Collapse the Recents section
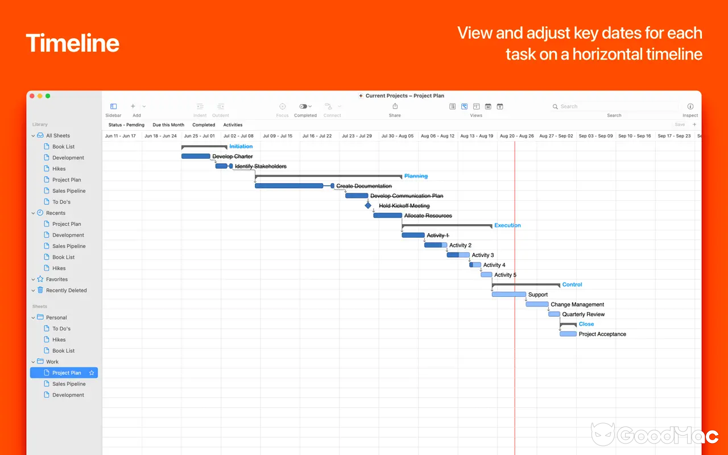728x455 pixels. [33, 212]
